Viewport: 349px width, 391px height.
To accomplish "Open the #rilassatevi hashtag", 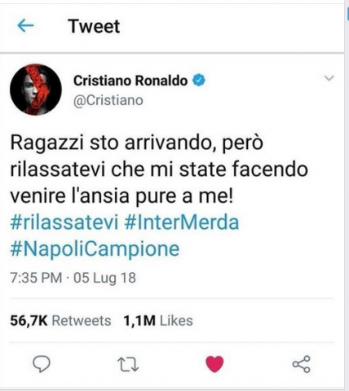I will tap(64, 222).
